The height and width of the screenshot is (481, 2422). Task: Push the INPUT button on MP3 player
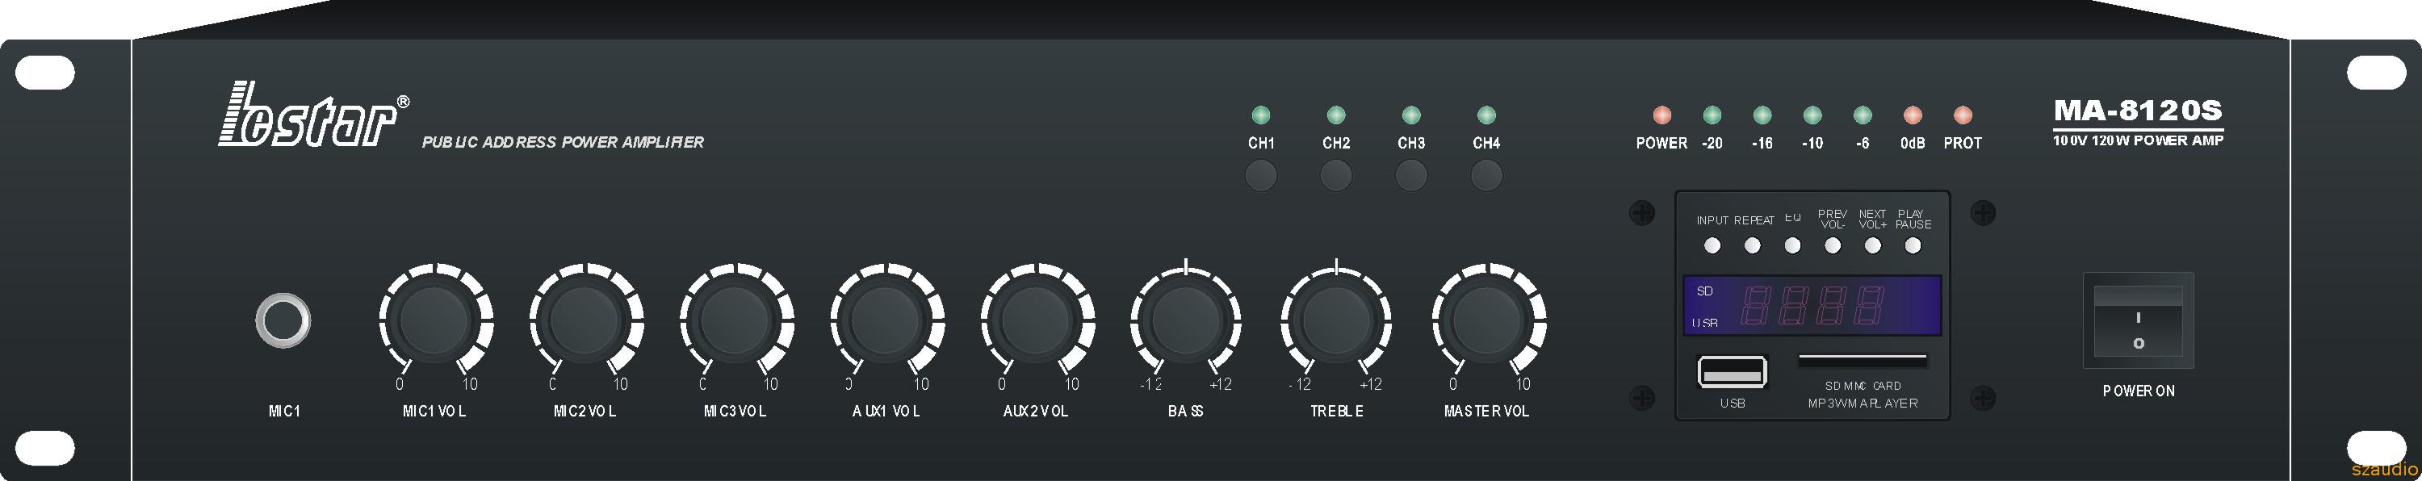pyautogui.click(x=1712, y=245)
